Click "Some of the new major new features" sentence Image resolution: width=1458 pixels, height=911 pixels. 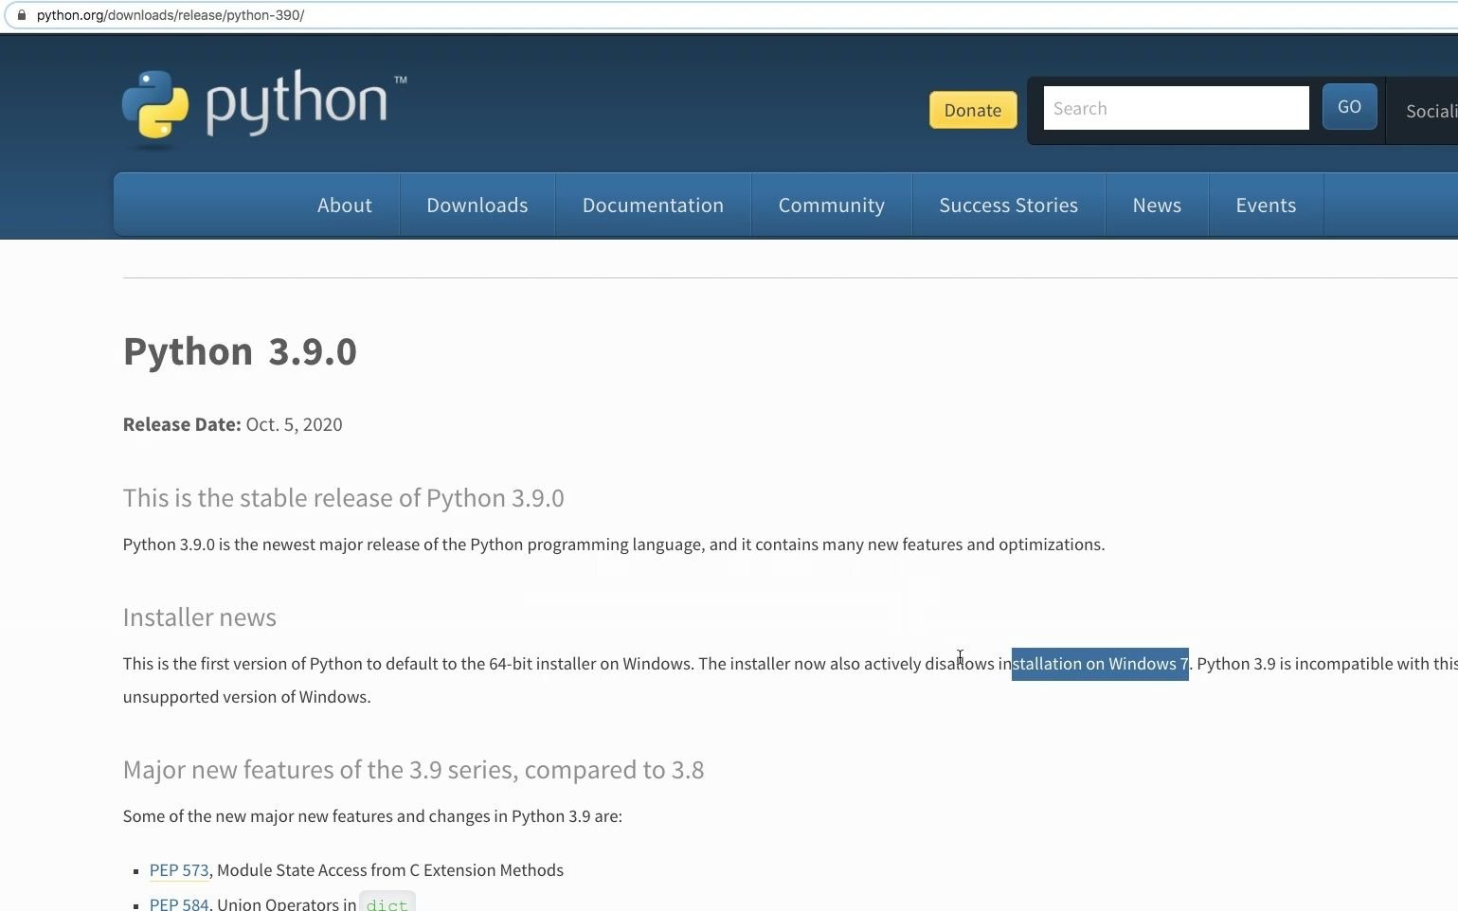[372, 816]
